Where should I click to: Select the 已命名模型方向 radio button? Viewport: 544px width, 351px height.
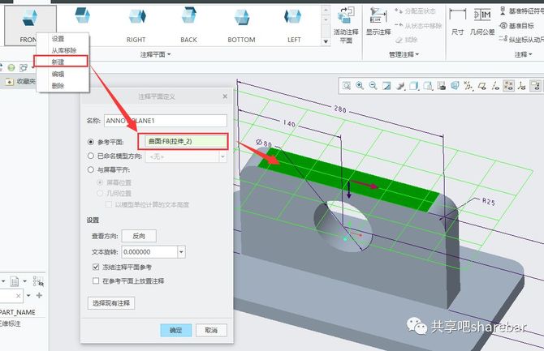[x=91, y=156]
